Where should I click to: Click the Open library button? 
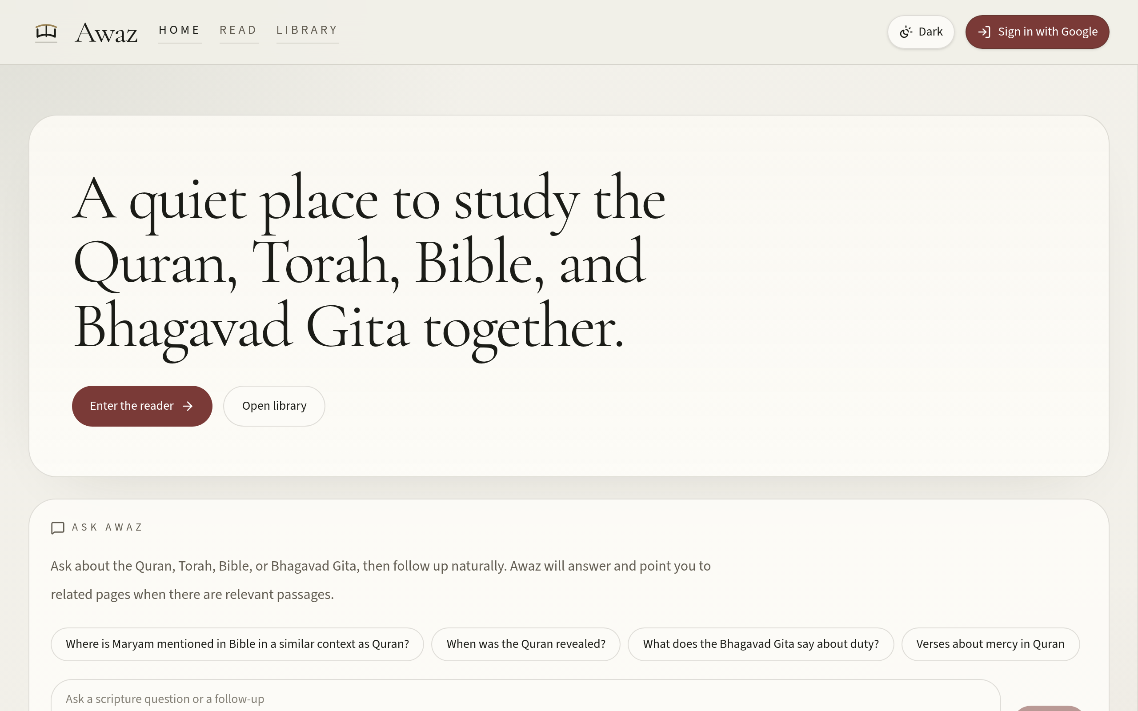(x=274, y=406)
